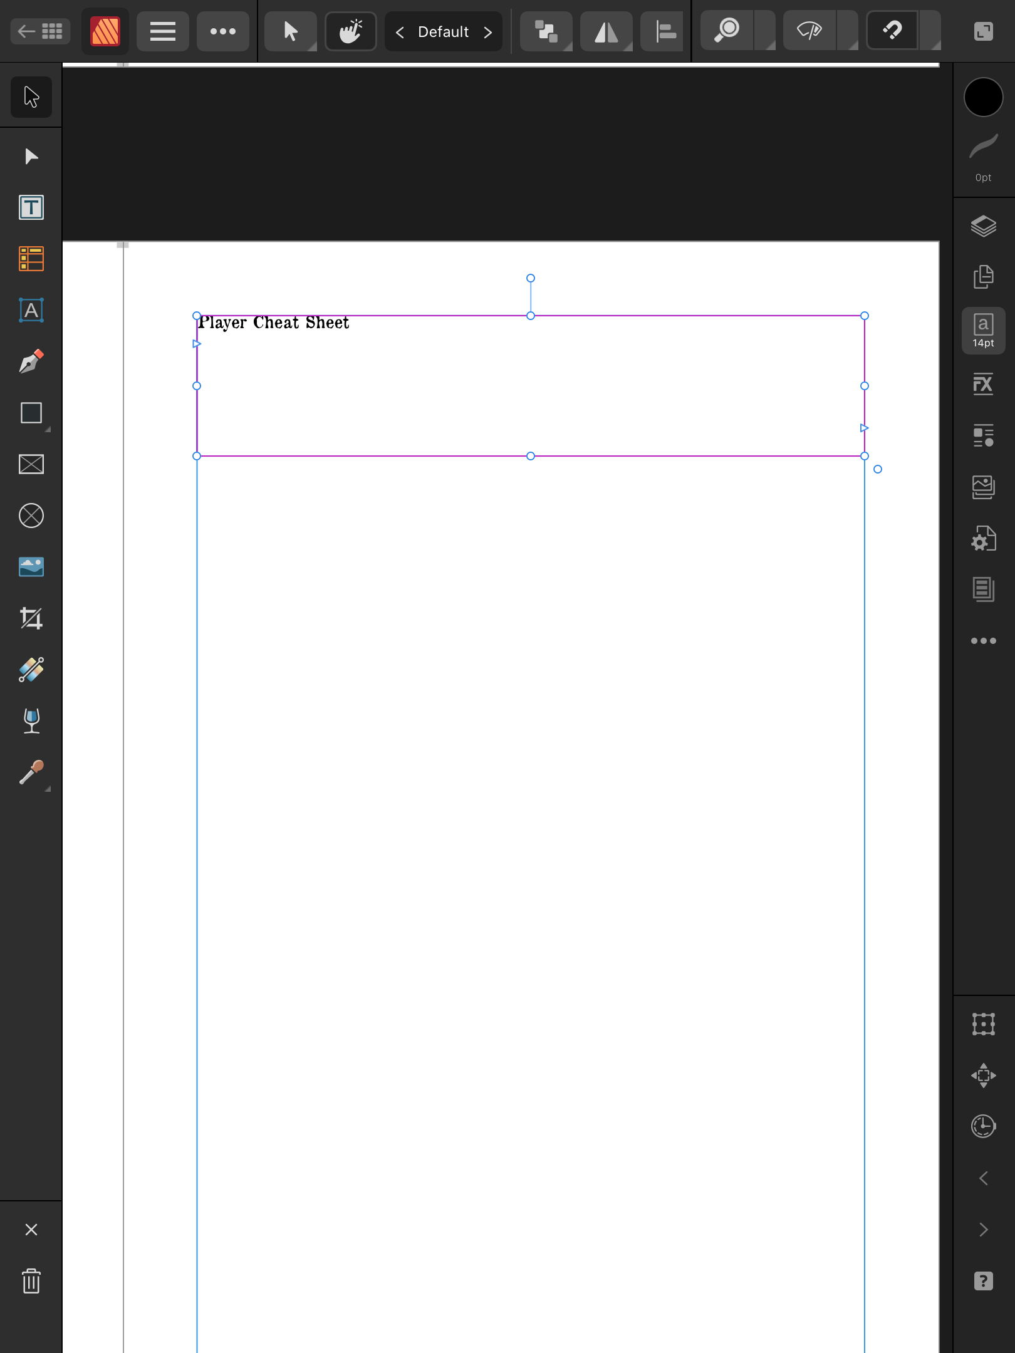Deselect using the X button
Screen dimensions: 1015x1353
[x=31, y=1230]
